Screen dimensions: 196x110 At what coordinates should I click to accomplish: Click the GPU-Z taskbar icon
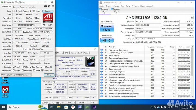click(x=87, y=107)
